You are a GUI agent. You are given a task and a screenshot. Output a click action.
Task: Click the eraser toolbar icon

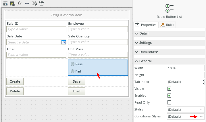[x=12, y=3]
